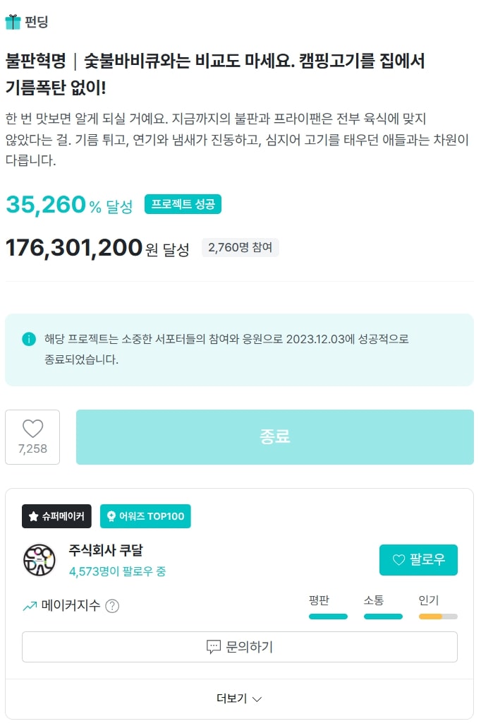Click the 더보기 chevron arrow

tap(257, 699)
